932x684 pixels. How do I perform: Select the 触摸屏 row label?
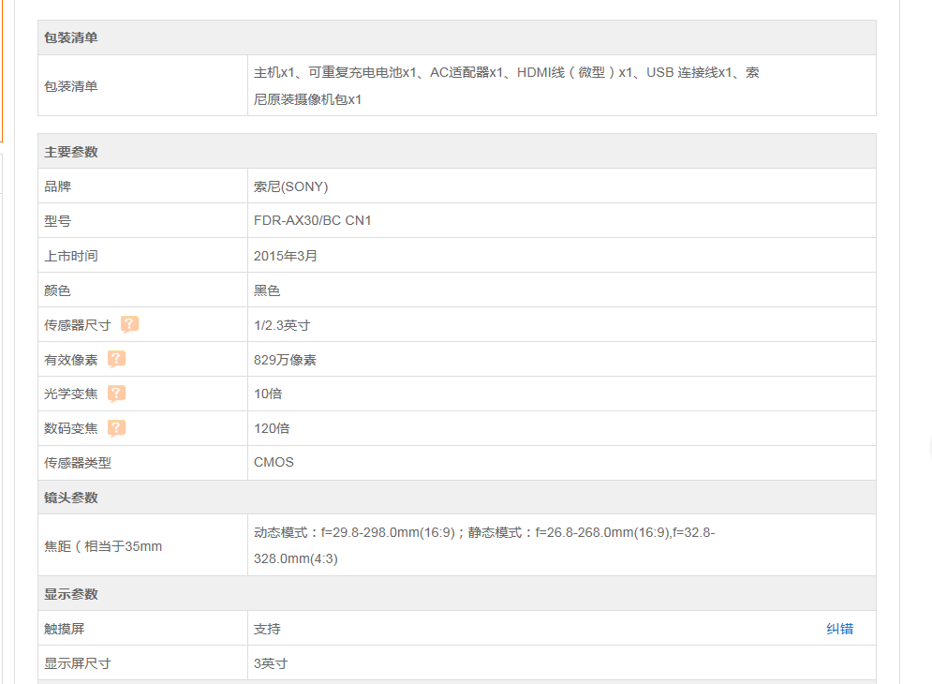click(65, 629)
